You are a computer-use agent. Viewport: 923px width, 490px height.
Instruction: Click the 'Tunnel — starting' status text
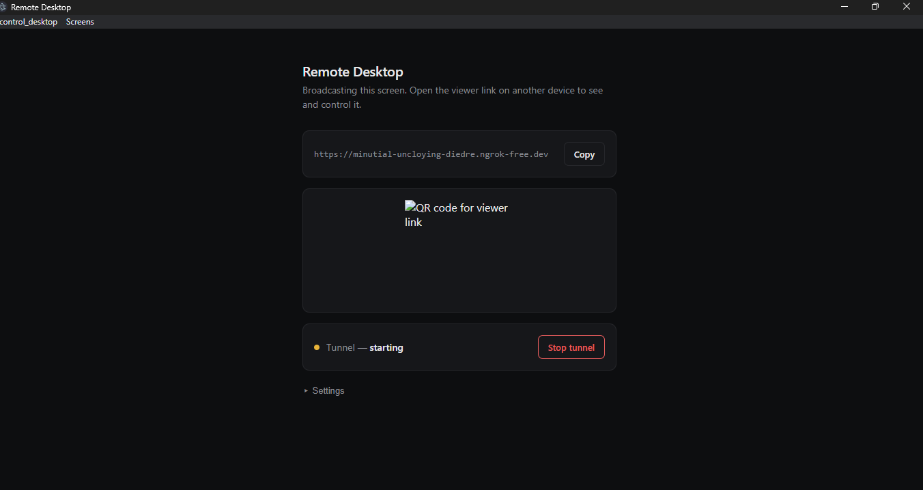coord(365,347)
